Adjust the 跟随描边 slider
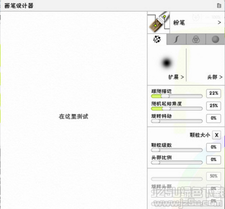The image size is (225, 209). [x=177, y=96]
